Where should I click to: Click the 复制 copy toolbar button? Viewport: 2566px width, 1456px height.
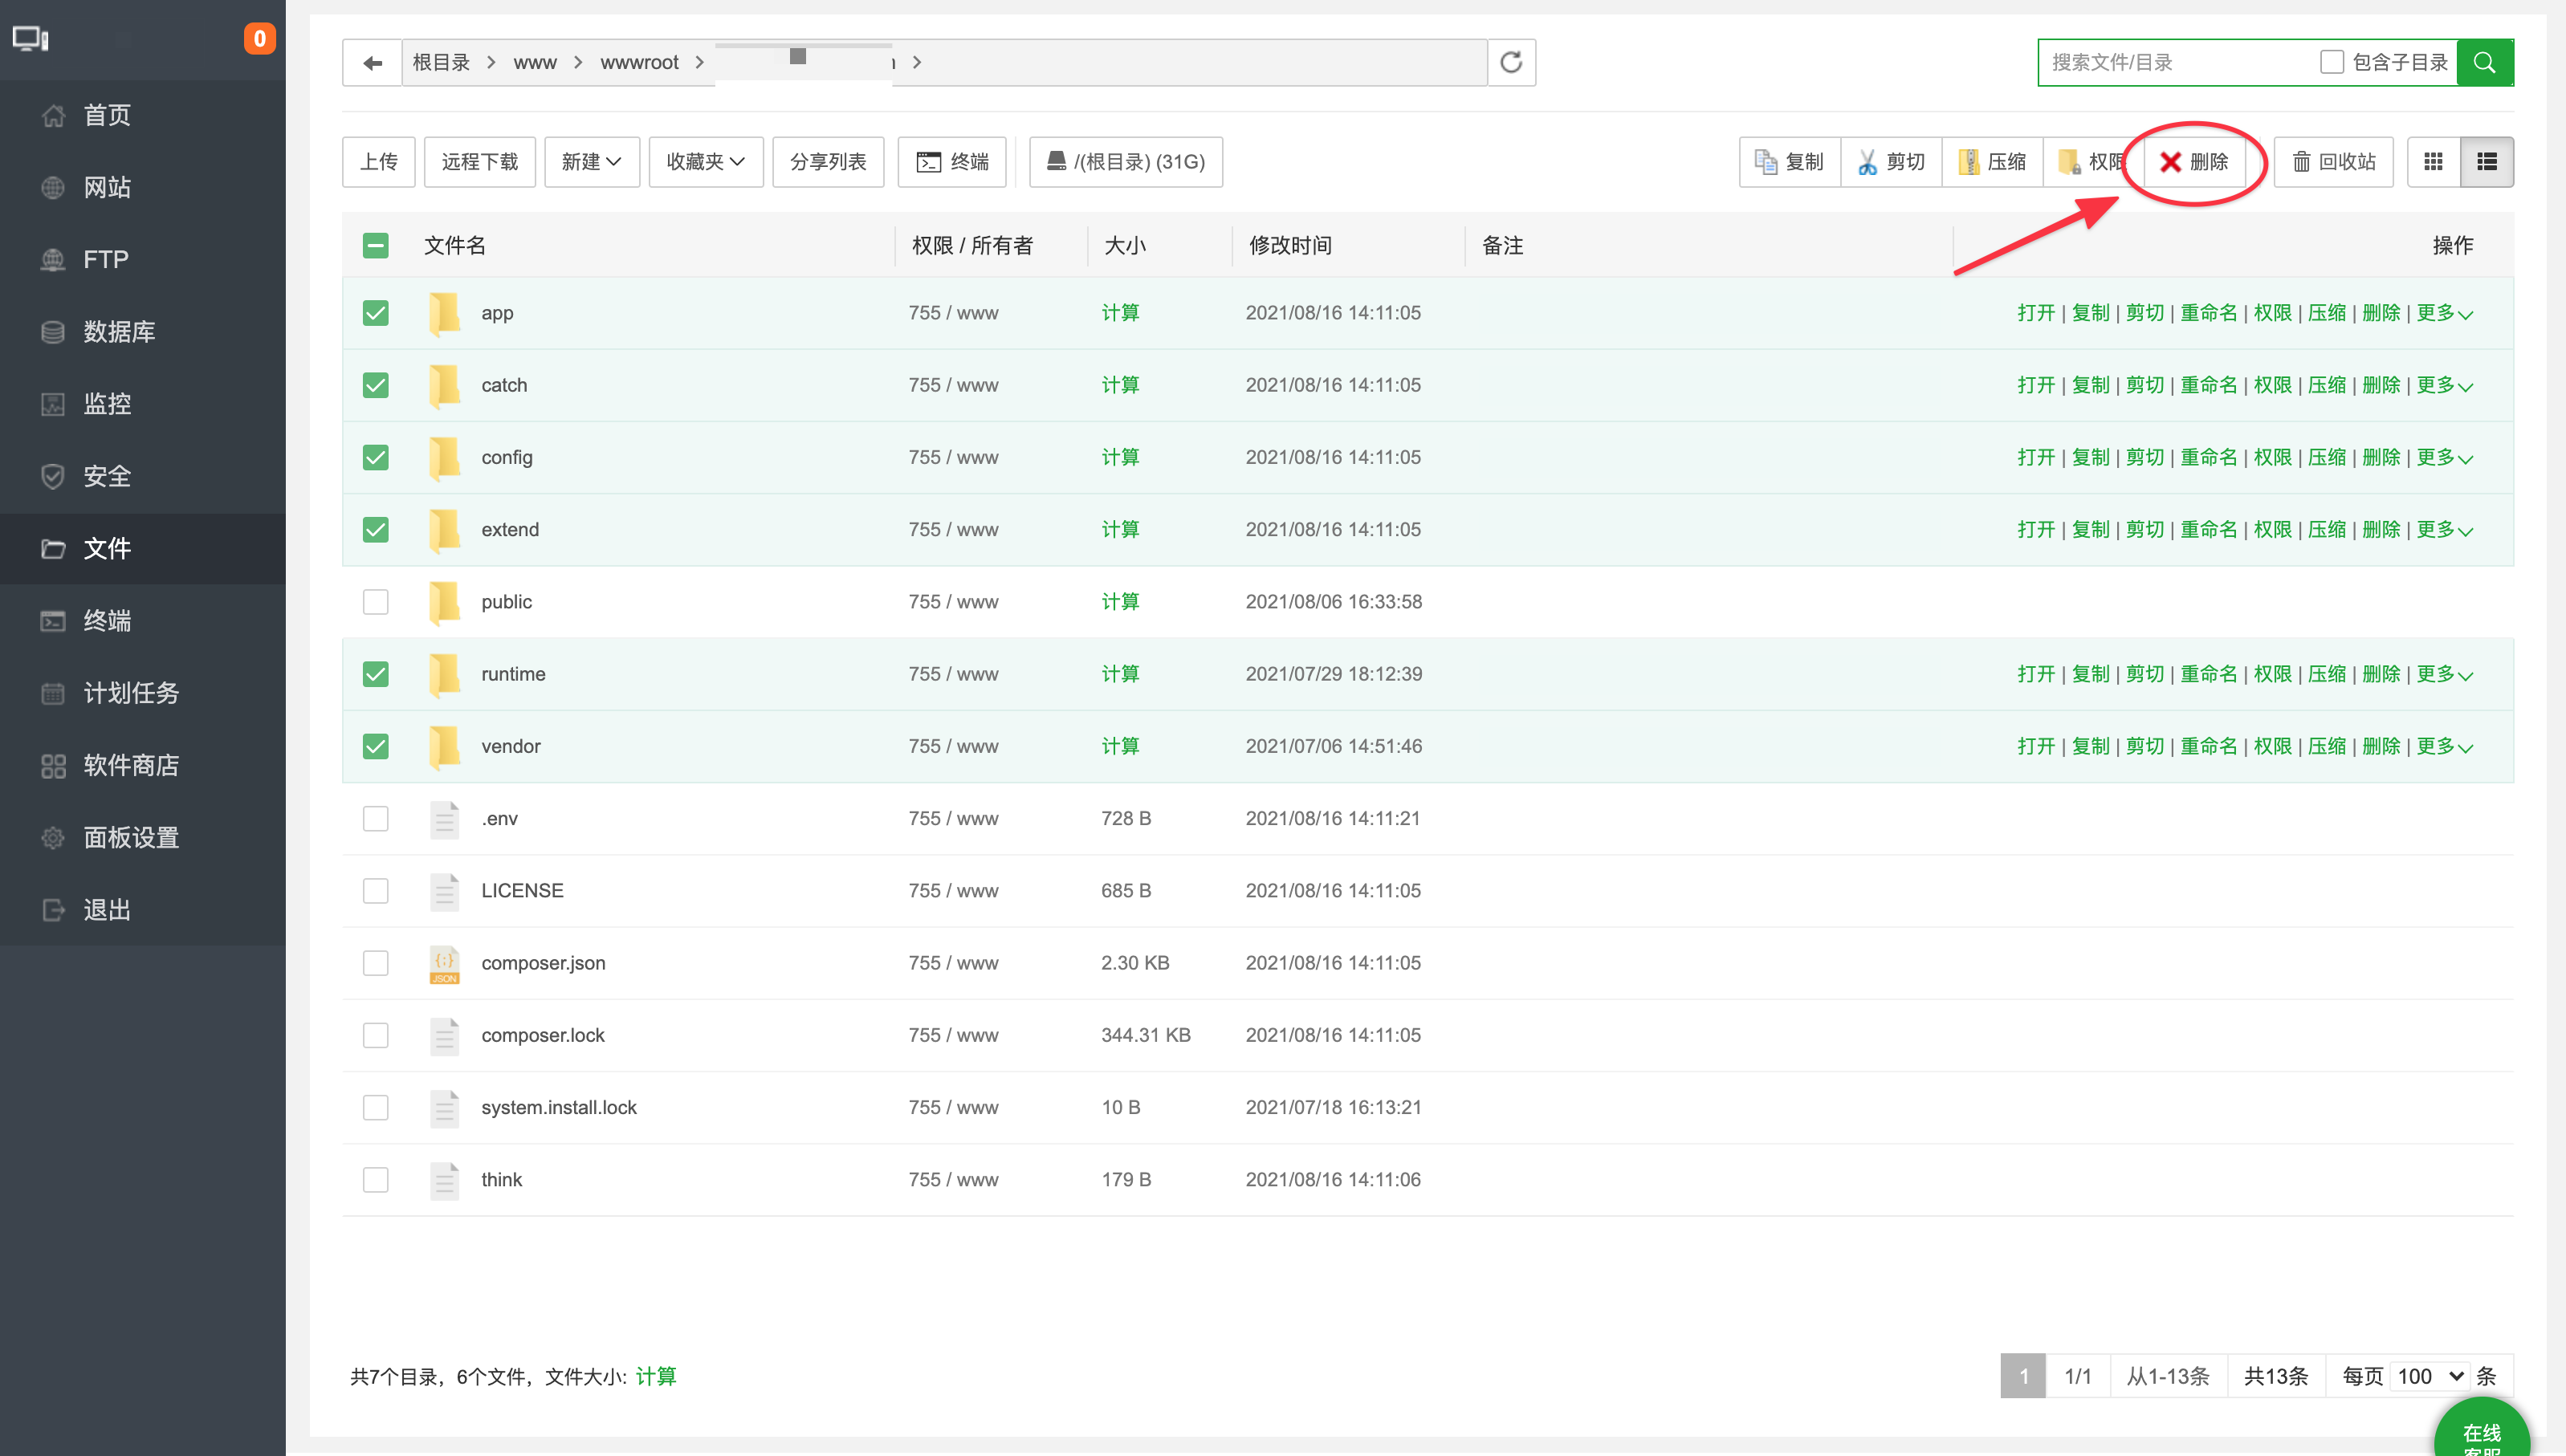point(1789,161)
